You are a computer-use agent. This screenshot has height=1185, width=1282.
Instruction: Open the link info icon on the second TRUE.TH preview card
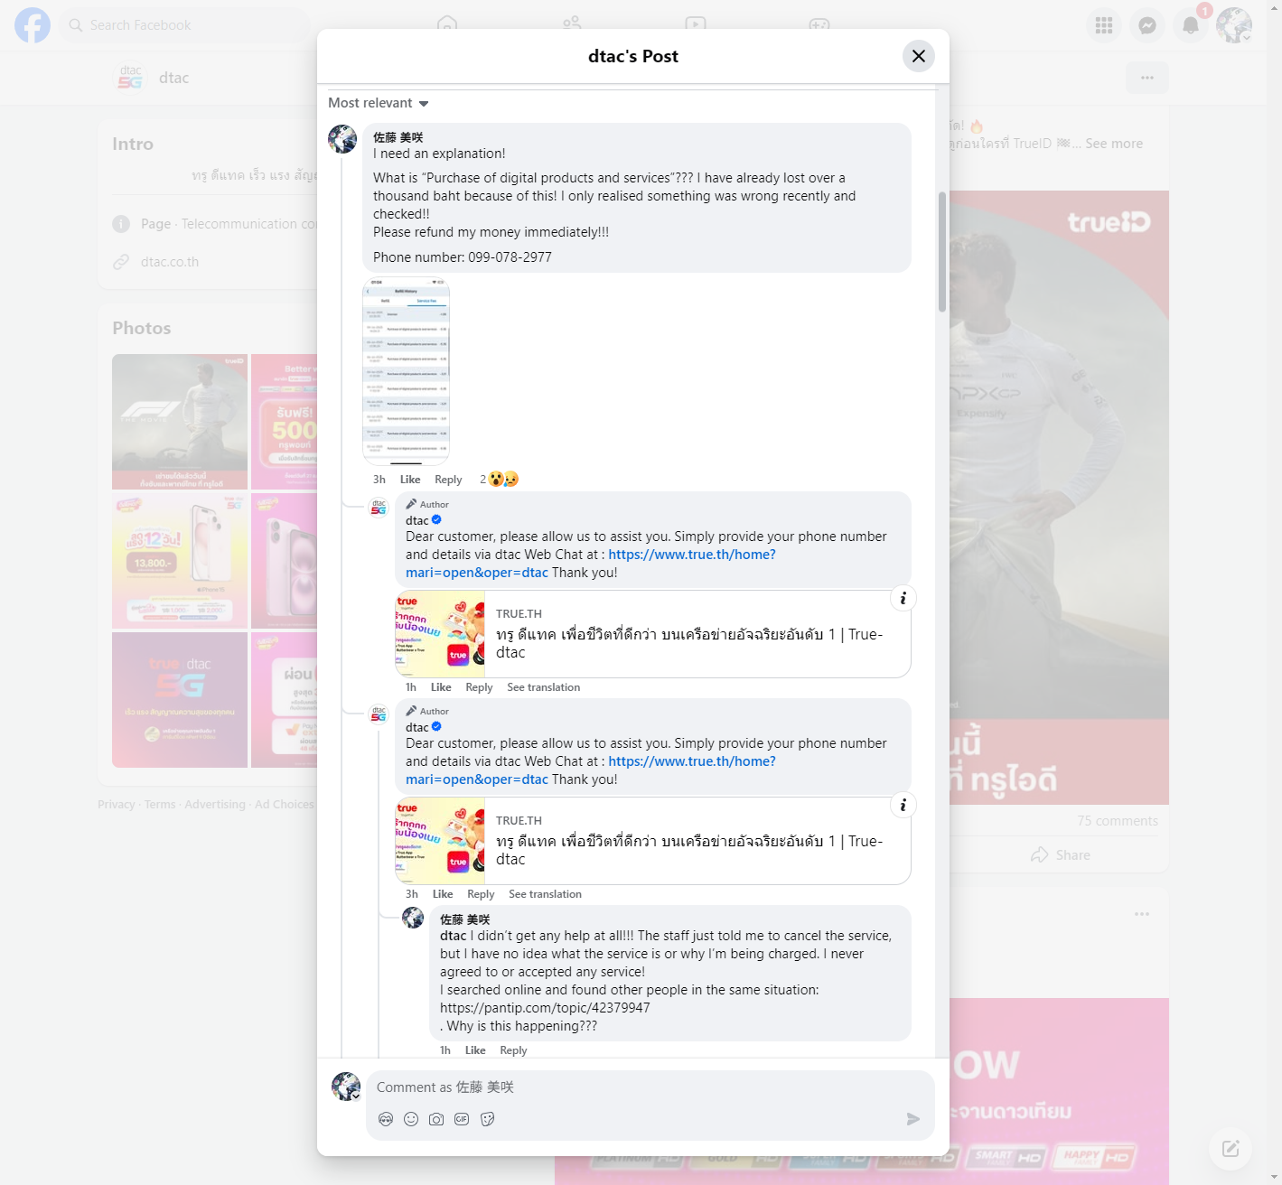pyautogui.click(x=903, y=805)
